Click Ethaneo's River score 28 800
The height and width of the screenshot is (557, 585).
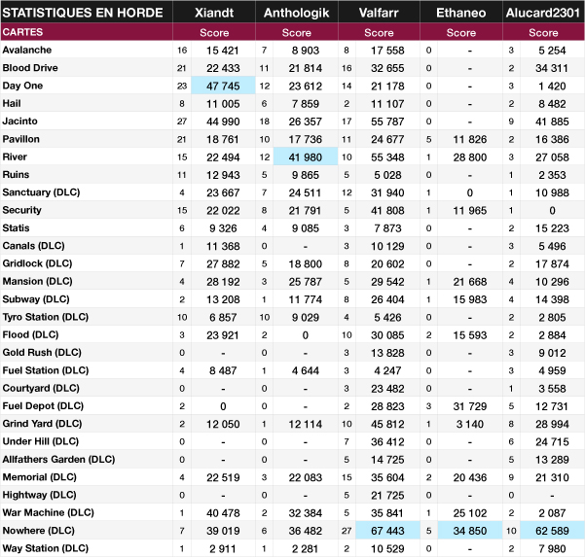point(470,157)
